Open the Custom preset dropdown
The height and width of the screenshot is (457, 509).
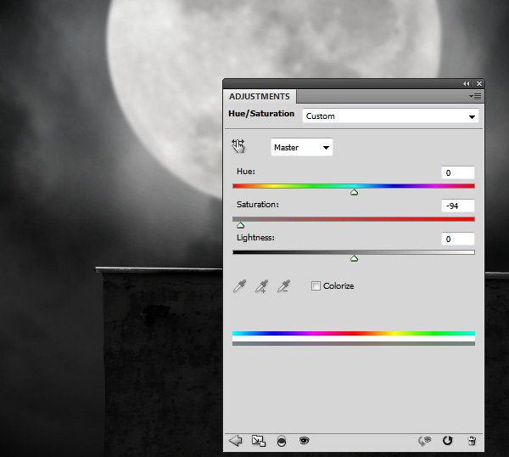point(390,116)
